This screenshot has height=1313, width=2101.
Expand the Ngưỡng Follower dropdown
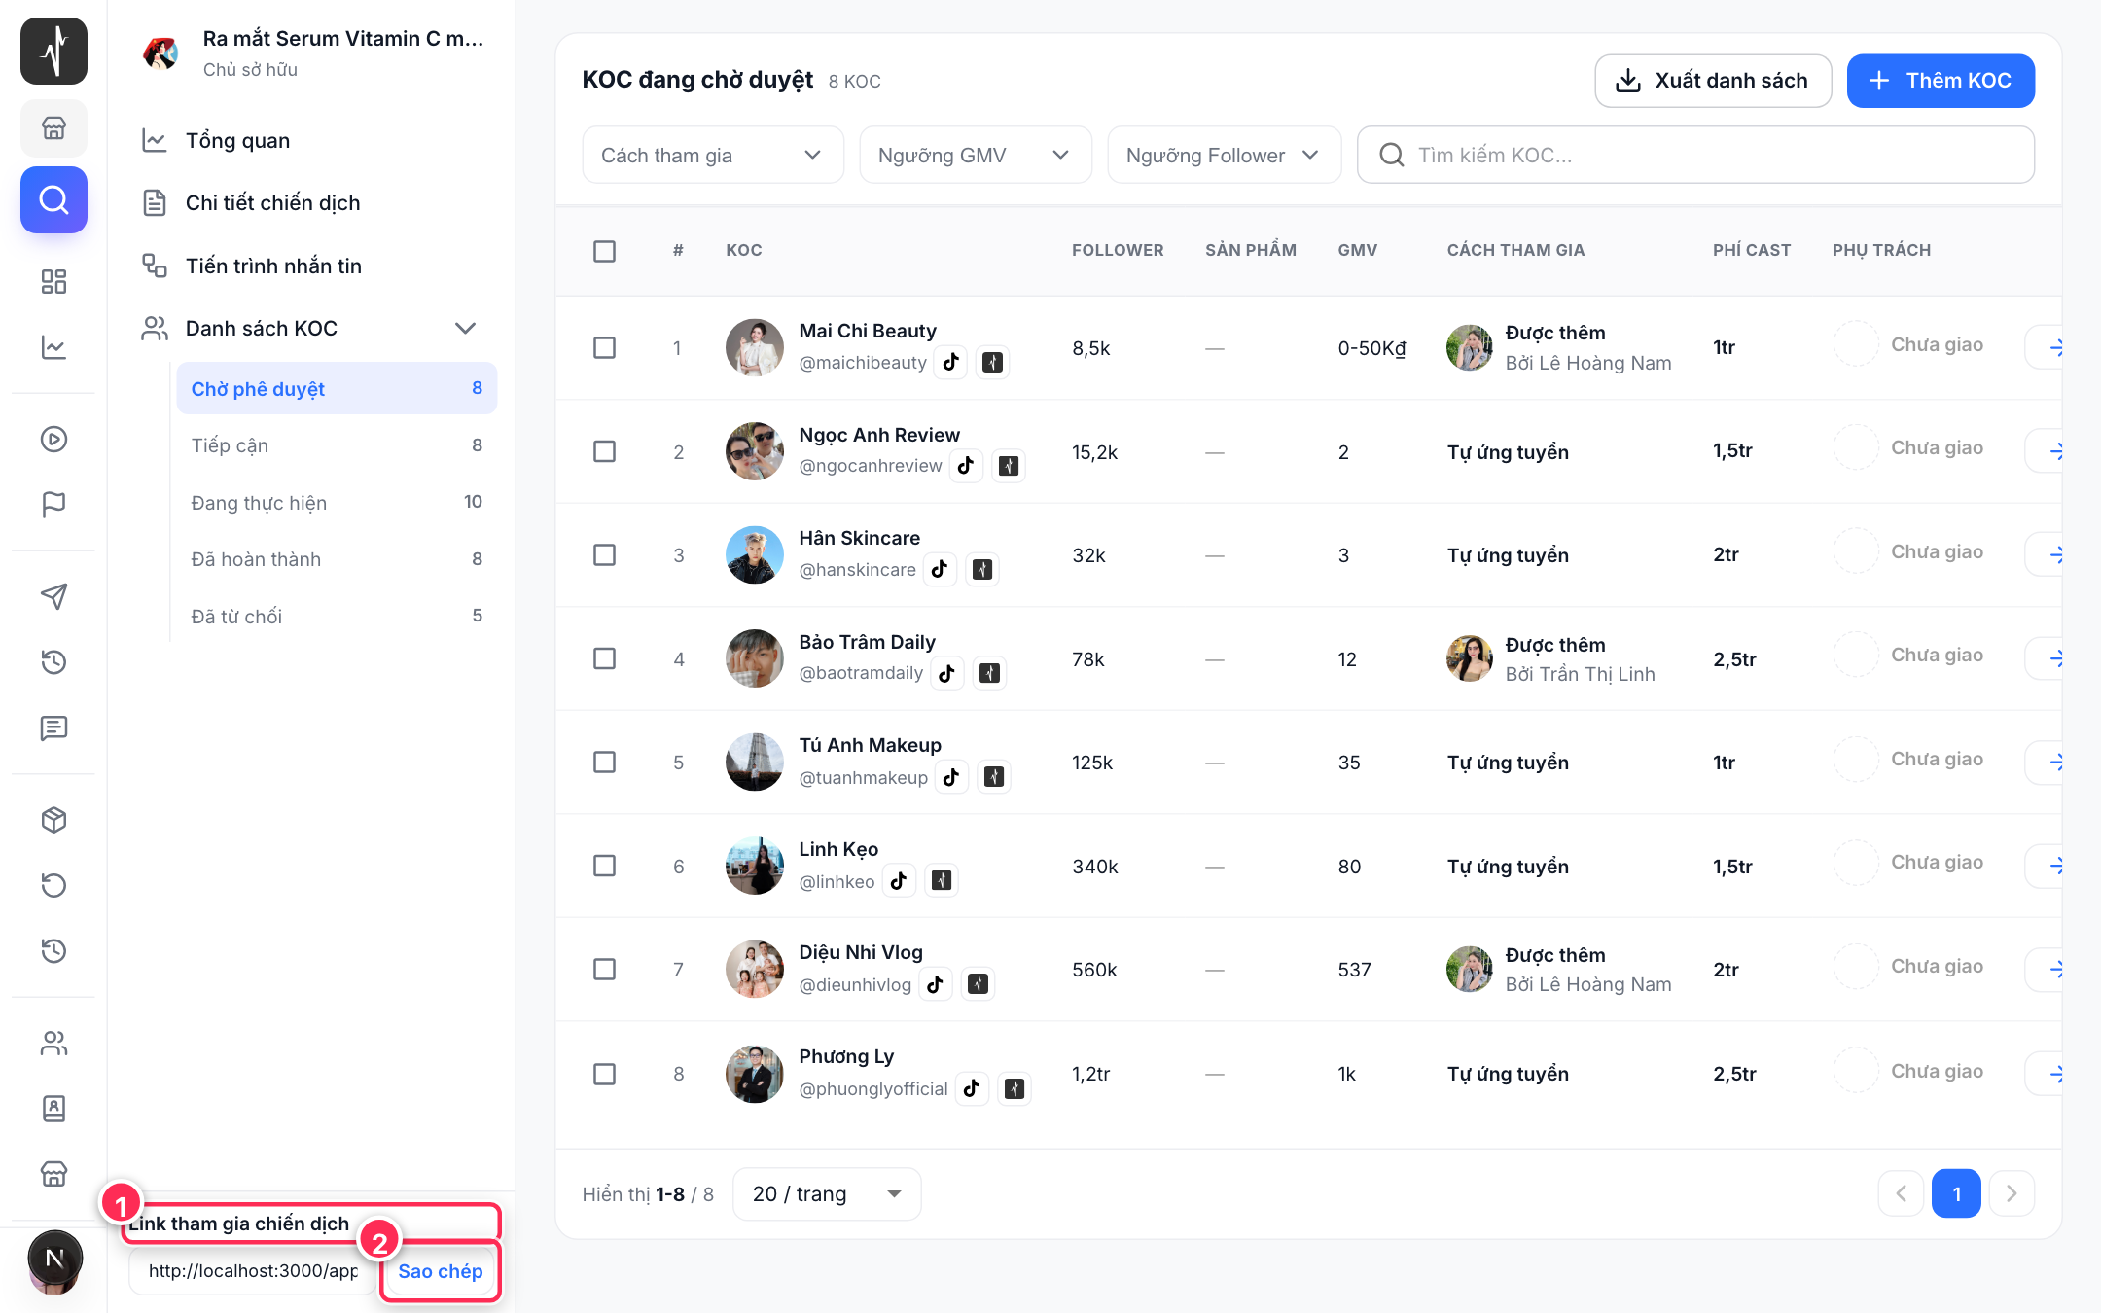coord(1224,155)
